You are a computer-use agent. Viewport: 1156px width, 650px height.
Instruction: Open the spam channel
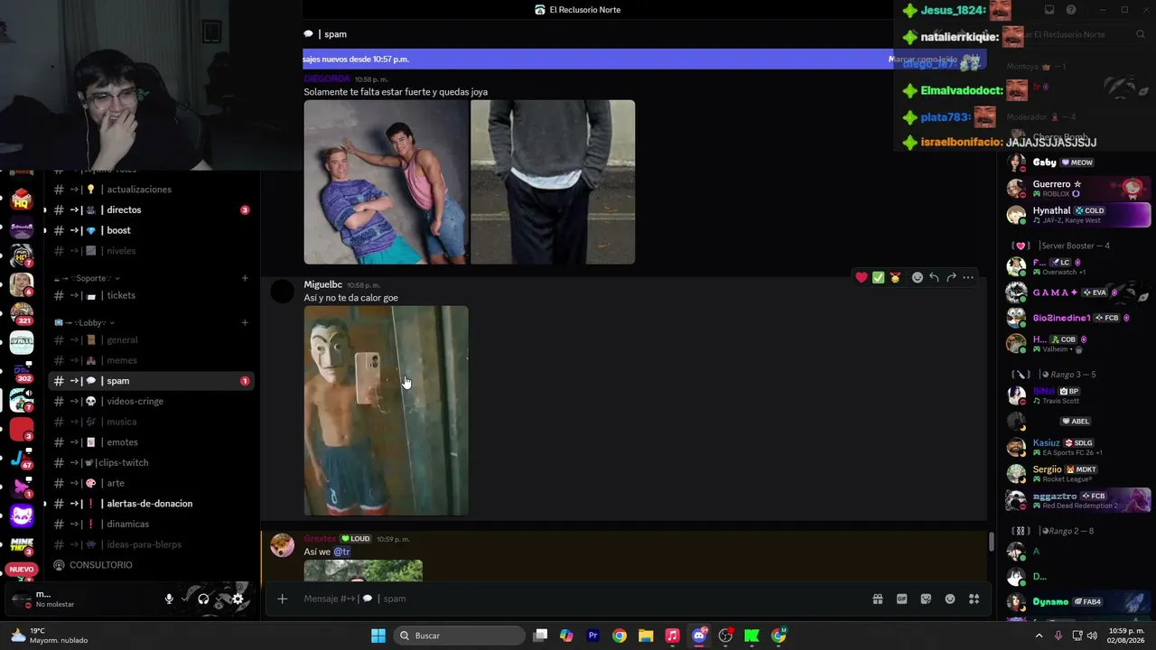point(151,381)
